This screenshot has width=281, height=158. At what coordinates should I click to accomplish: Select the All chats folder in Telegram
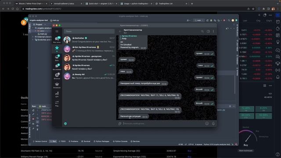pos(57,39)
